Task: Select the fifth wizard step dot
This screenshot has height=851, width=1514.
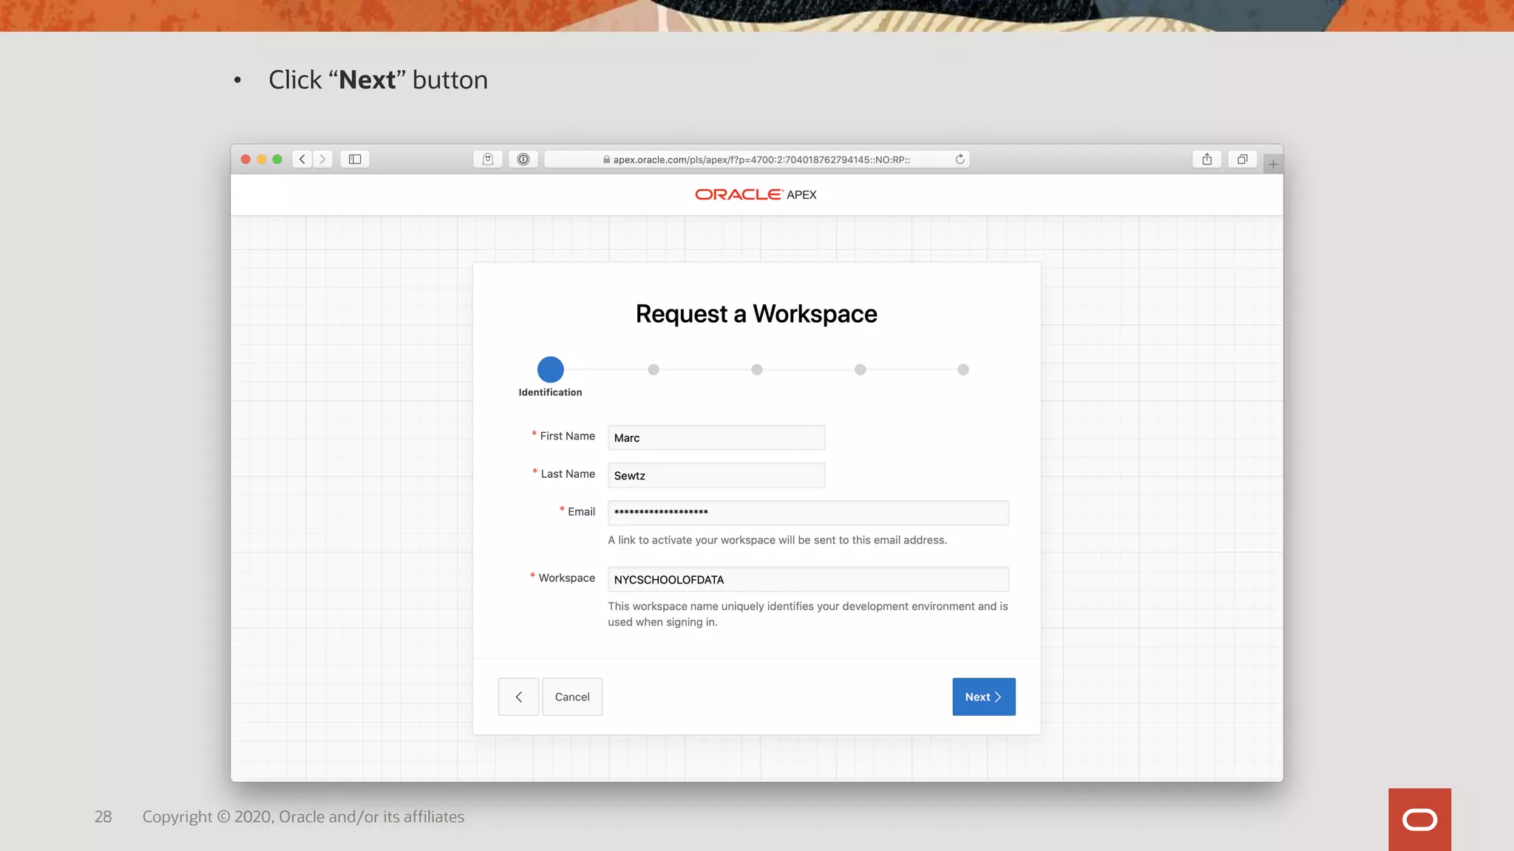Action: coord(963,369)
